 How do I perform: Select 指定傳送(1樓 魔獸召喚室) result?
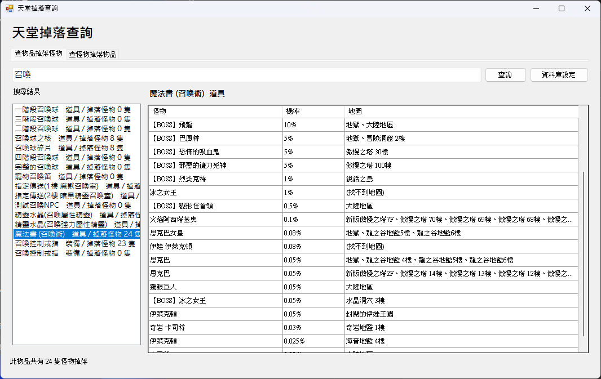[77, 186]
